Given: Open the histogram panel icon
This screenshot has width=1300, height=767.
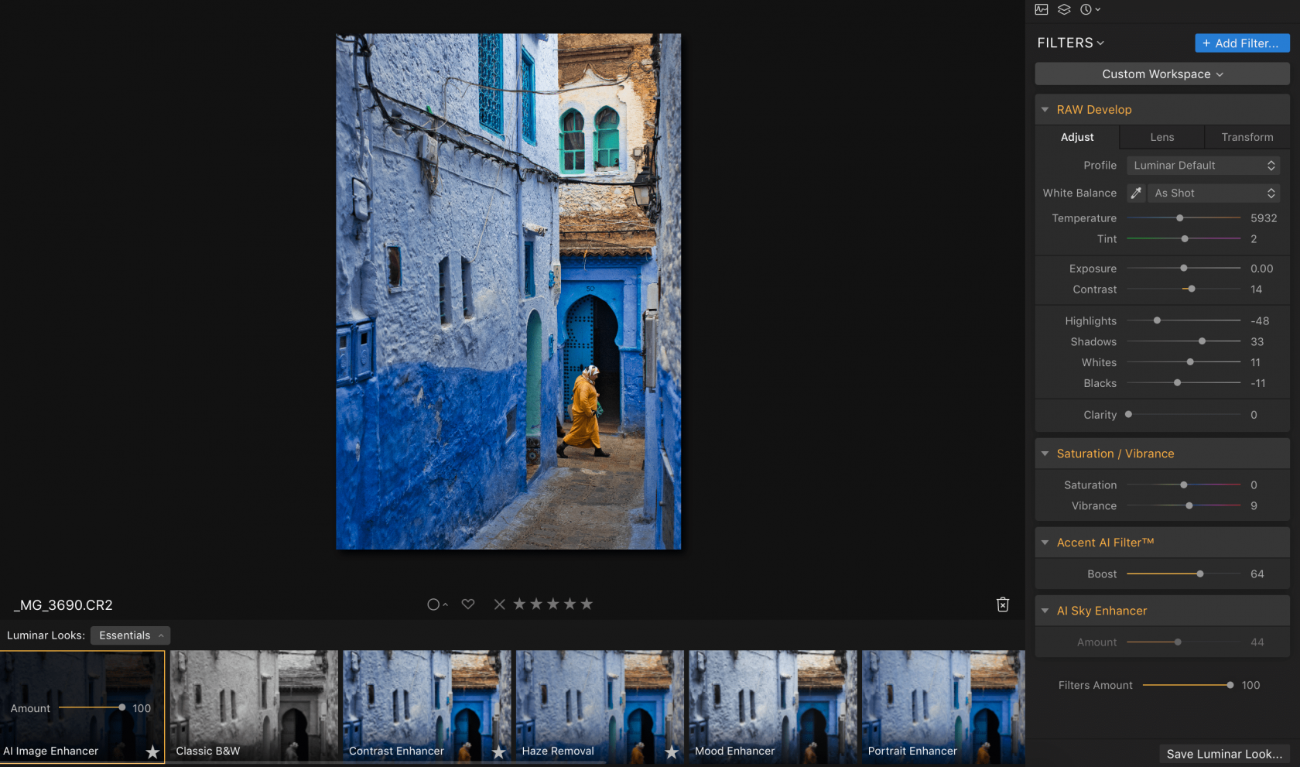Looking at the screenshot, I should pos(1041,9).
